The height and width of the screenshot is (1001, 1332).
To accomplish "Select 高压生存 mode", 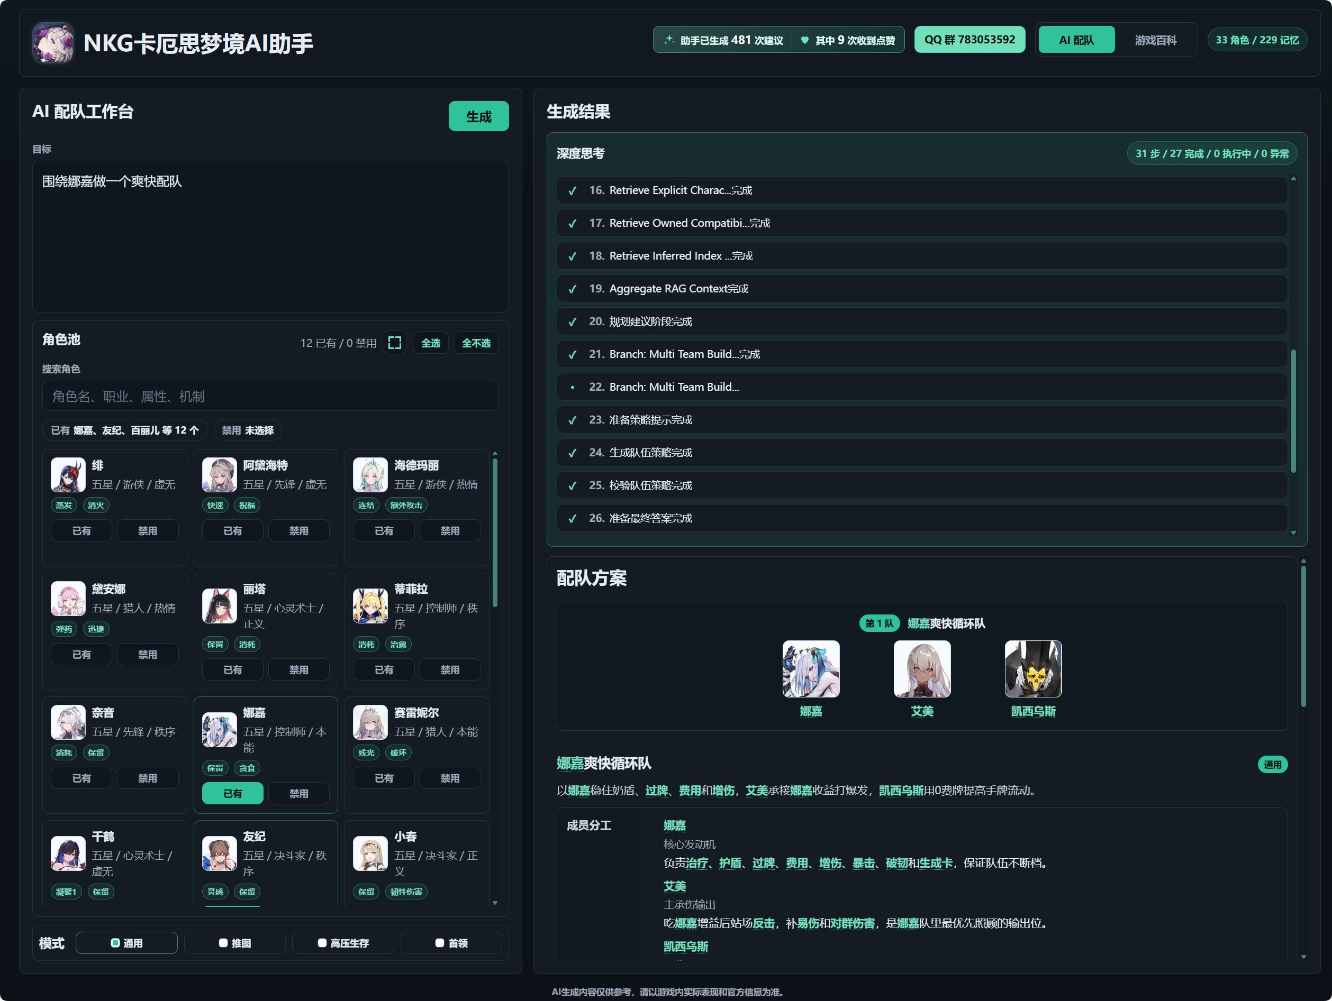I will (x=343, y=943).
